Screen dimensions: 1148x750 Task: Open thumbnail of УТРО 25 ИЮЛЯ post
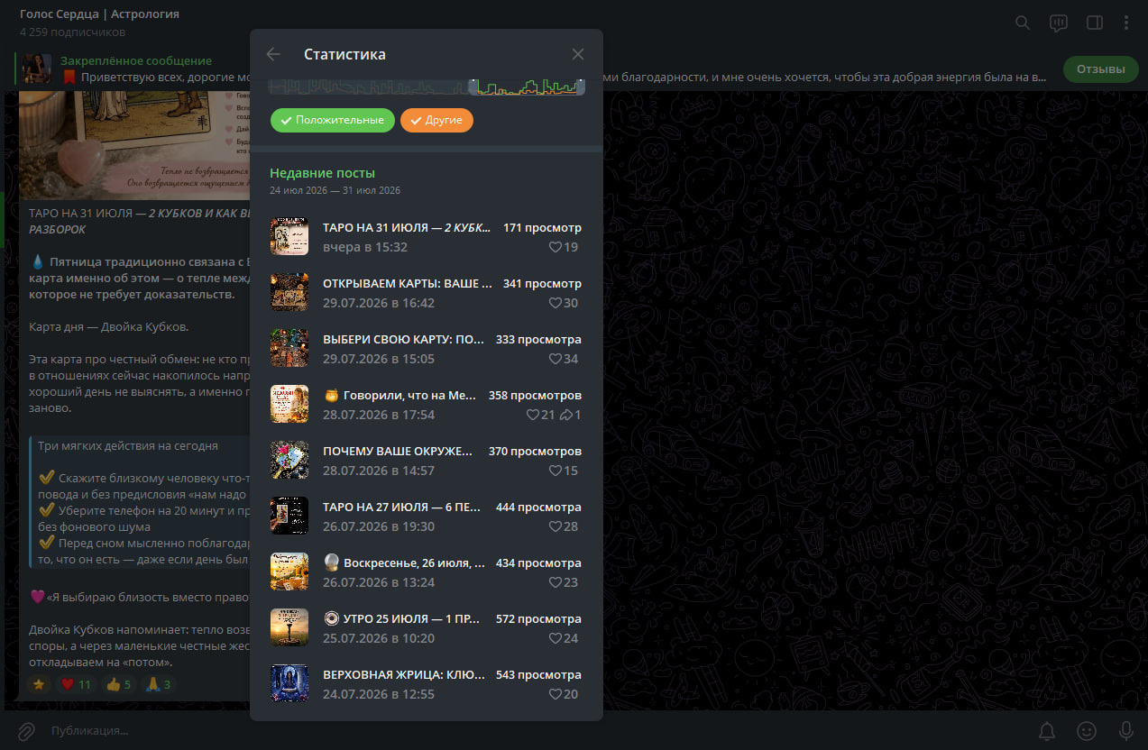click(289, 628)
